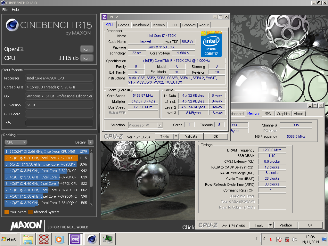Click OK in rear CPU-Z window

click(310, 225)
